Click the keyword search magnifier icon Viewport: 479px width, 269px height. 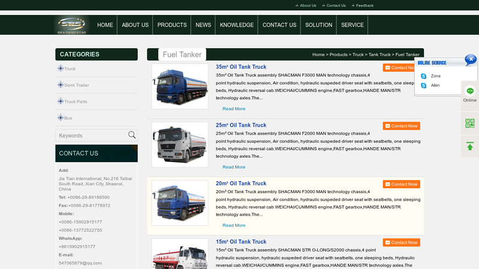point(132,135)
